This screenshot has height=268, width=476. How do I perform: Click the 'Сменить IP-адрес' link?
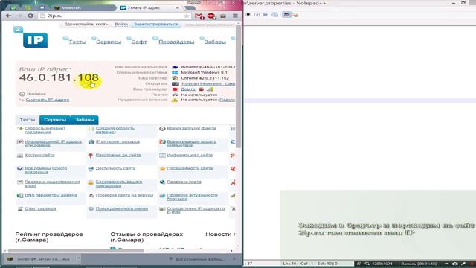(48, 100)
